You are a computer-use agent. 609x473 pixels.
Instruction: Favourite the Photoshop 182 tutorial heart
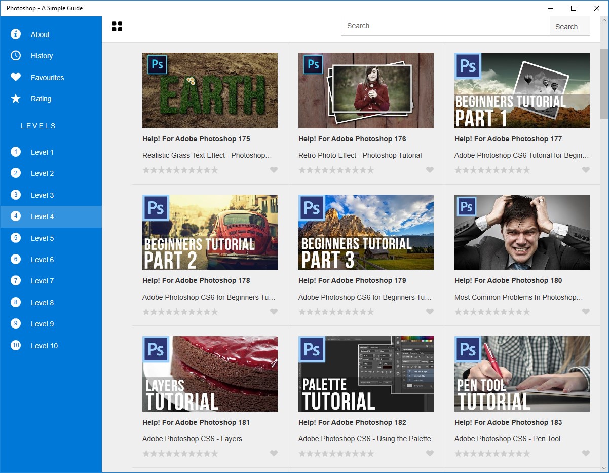430,453
